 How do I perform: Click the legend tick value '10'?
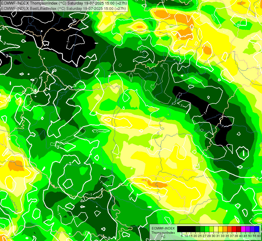click(x=186, y=236)
